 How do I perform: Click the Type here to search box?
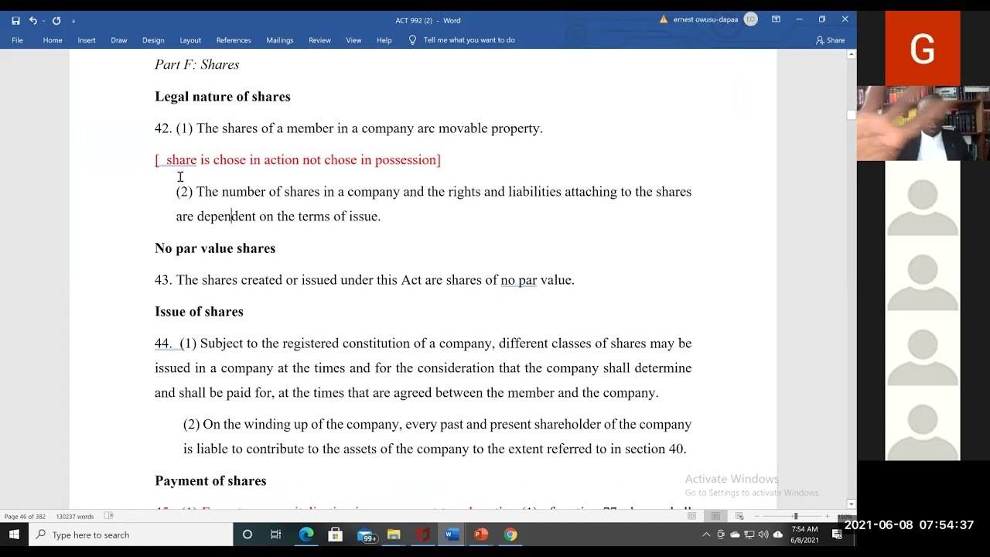[x=131, y=535]
